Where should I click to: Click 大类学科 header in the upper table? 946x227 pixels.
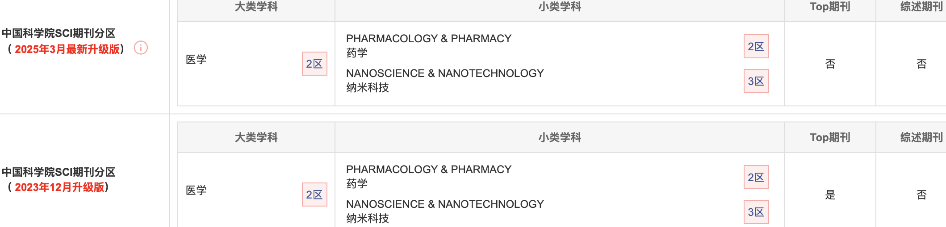[x=256, y=7]
